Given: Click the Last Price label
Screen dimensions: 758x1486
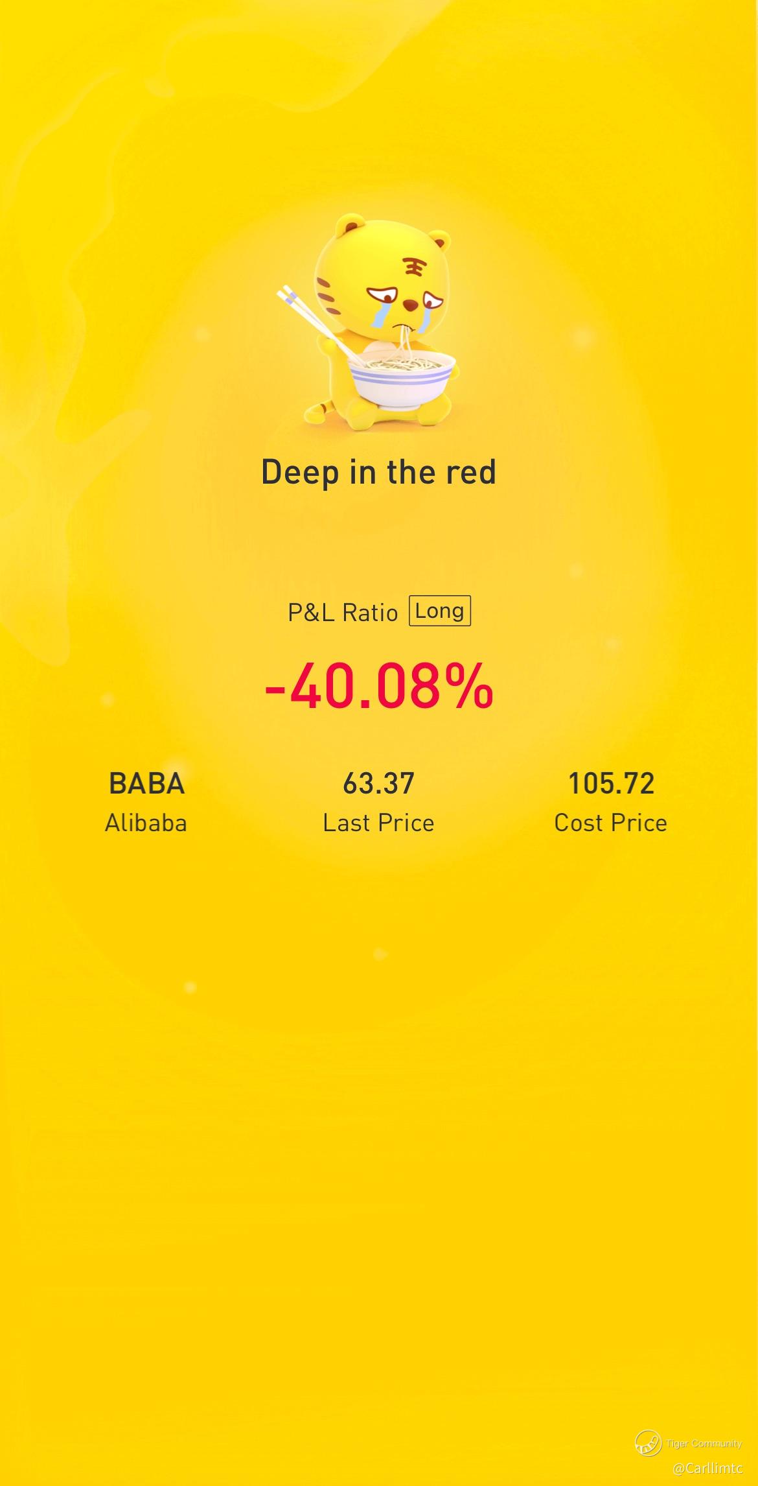Looking at the screenshot, I should 378,823.
